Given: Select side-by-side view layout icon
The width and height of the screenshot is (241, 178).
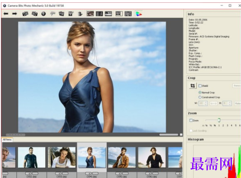Looking at the screenshot, I should point(99,14).
